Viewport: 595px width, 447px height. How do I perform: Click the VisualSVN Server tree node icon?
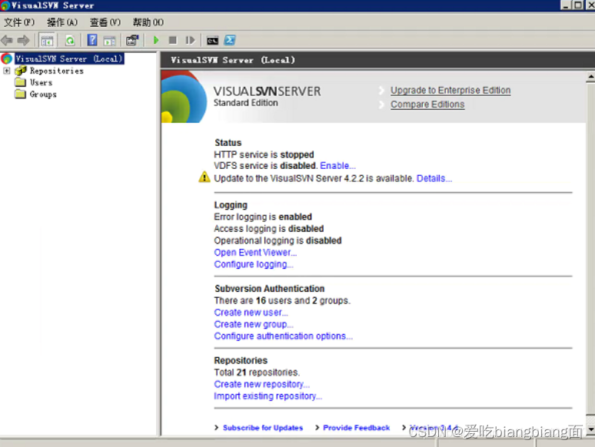coord(7,58)
